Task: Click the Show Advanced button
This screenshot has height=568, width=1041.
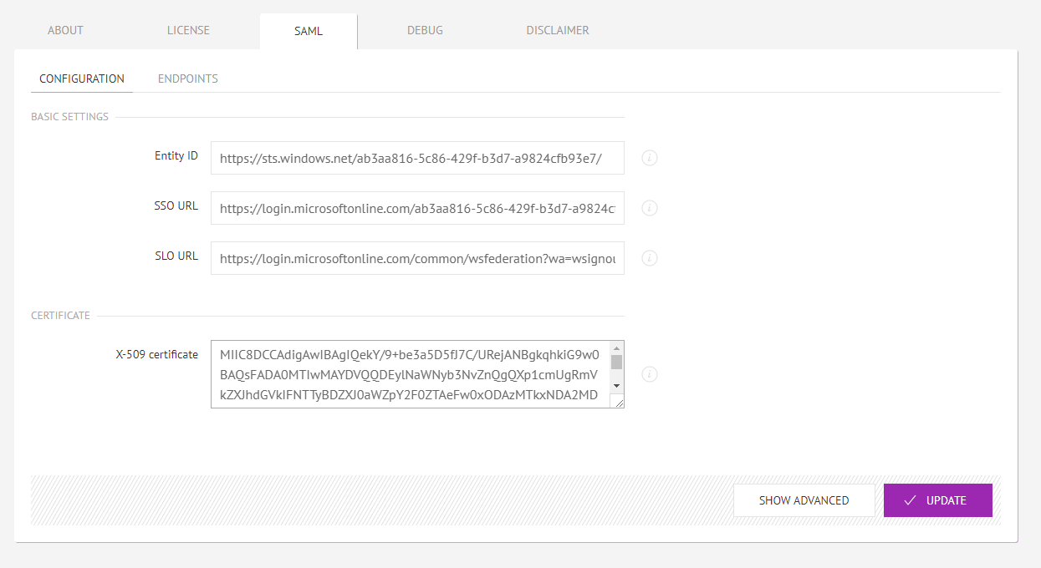Action: pos(804,500)
